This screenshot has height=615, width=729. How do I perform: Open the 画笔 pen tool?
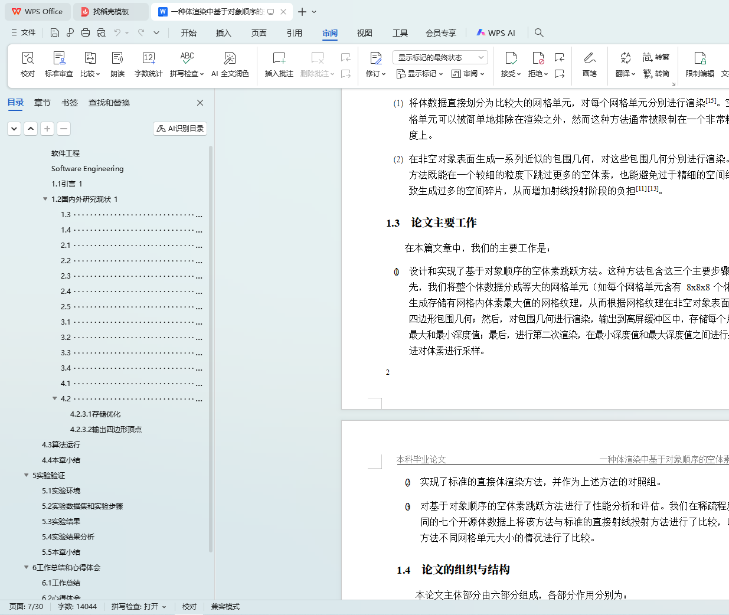tap(589, 64)
